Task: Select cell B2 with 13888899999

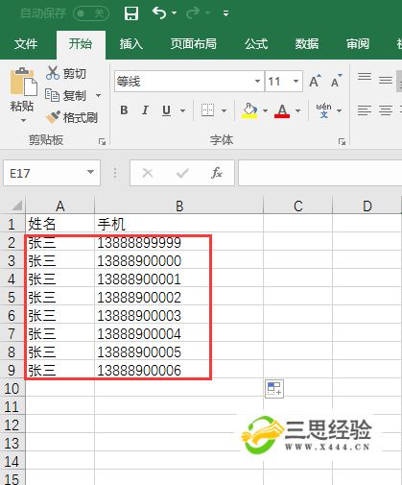Action: (178, 242)
